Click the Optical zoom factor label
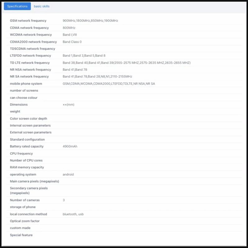This screenshot has width=248, height=248. point(25,221)
